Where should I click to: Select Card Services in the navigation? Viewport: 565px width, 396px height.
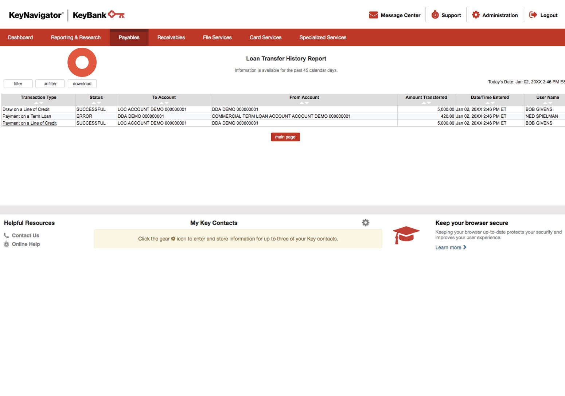[x=265, y=37]
